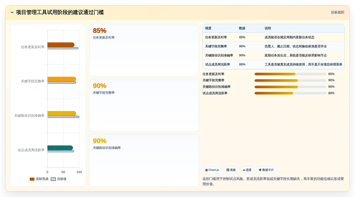The height and width of the screenshot is (197, 355).
Task: Click the 任务更新及时率 progress bar
Action: point(290,74)
